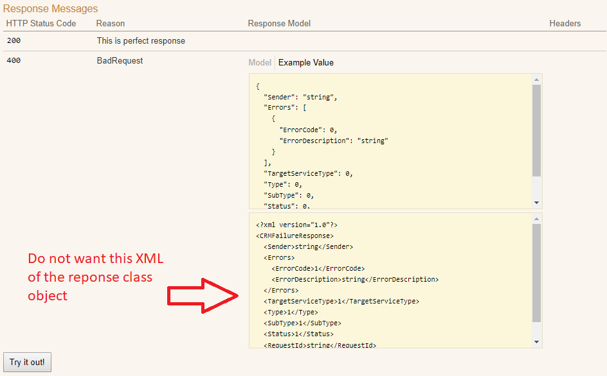The width and height of the screenshot is (607, 376).
Task: Click the XML panel's scrollbar up arrow
Action: pyautogui.click(x=536, y=220)
